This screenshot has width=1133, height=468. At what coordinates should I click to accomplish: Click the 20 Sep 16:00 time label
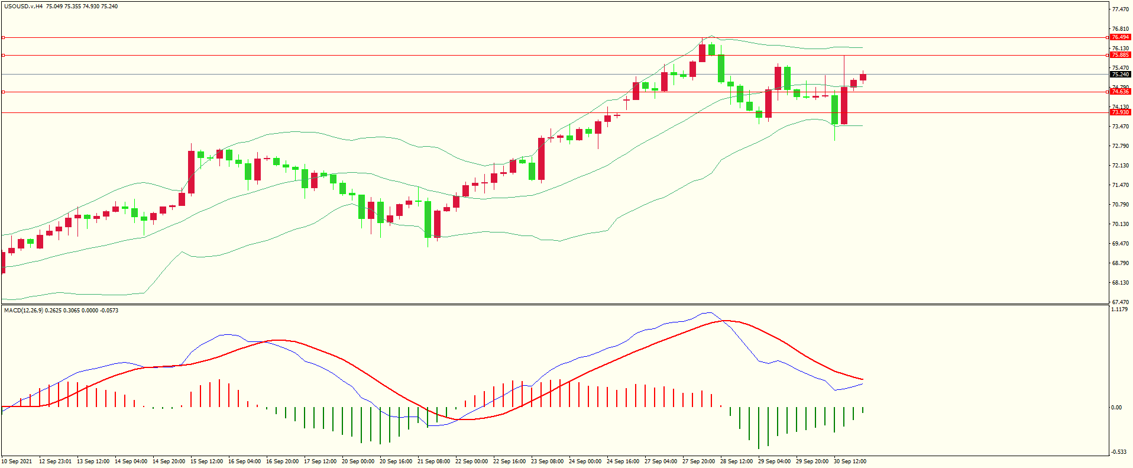pyautogui.click(x=396, y=461)
